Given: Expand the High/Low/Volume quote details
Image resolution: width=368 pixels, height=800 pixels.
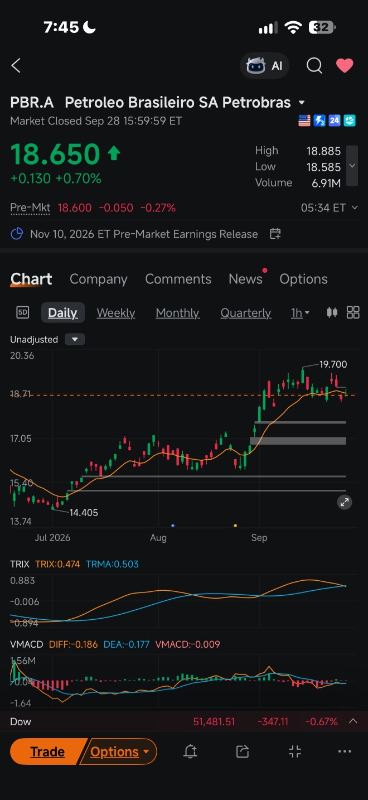Looking at the screenshot, I should point(352,166).
